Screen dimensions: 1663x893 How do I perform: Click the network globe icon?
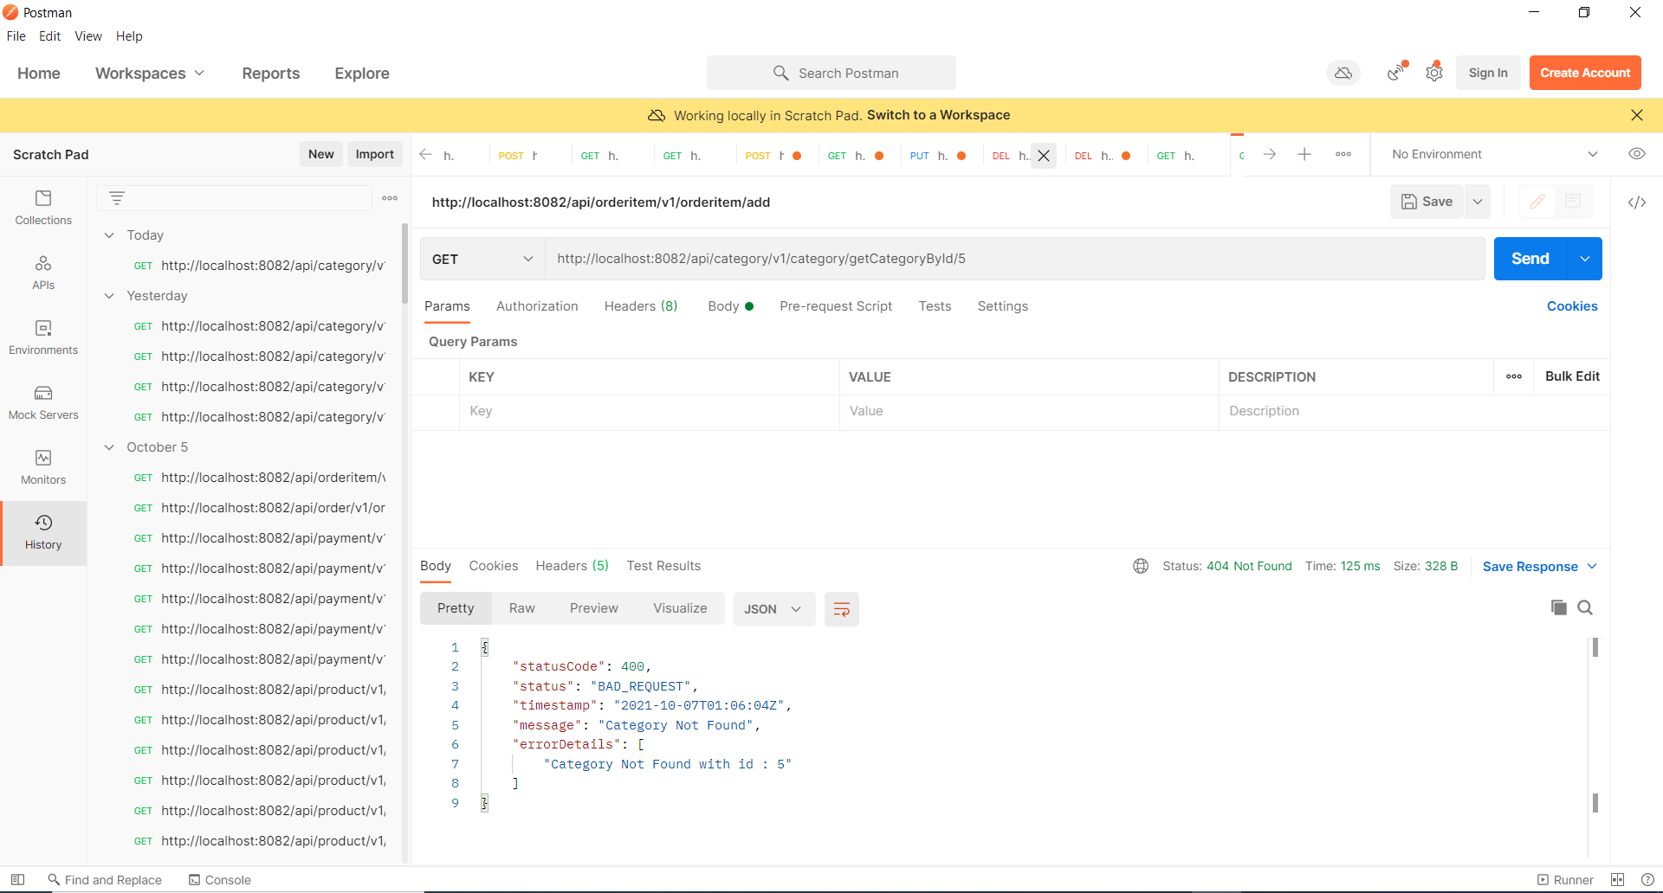point(1141,566)
